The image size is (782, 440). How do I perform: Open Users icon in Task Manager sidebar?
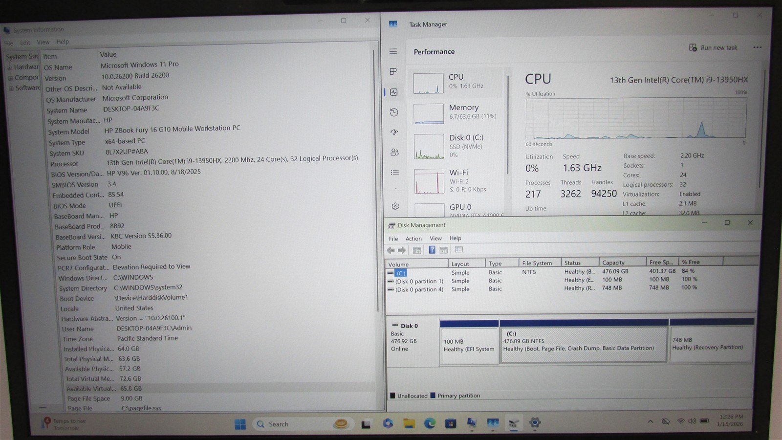pyautogui.click(x=395, y=153)
